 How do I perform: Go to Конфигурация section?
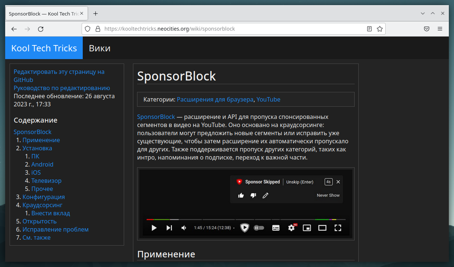(x=44, y=197)
